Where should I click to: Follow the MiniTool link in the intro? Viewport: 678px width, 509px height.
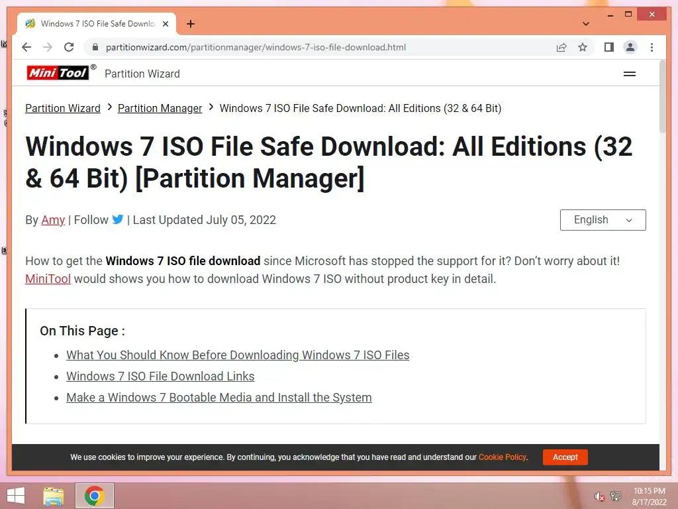48,279
